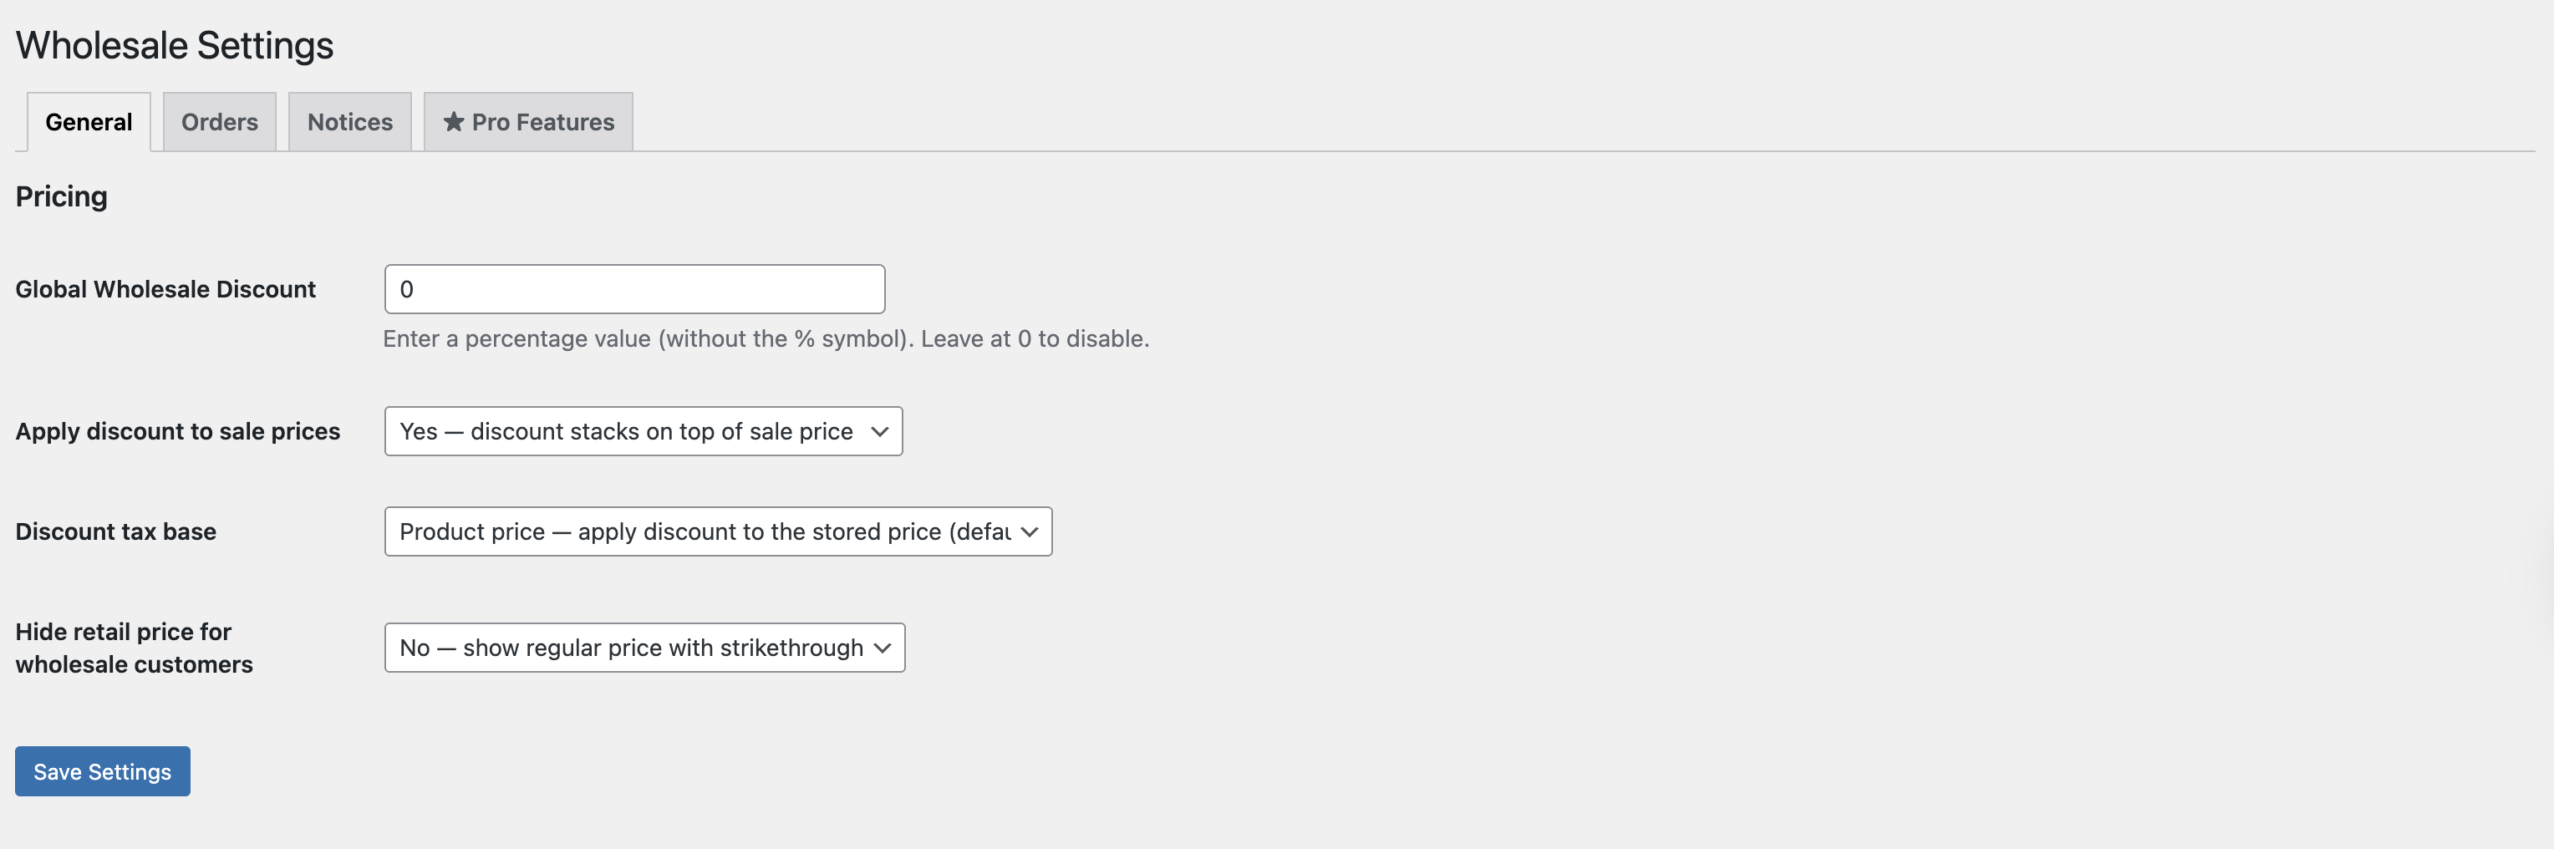The image size is (2554, 849).
Task: Click the Discount tax base label
Action: pos(115,531)
